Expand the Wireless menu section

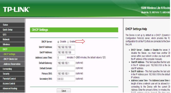pyautogui.click(x=12, y=44)
